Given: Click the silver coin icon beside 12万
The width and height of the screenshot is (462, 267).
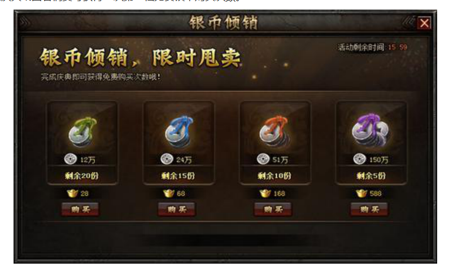Looking at the screenshot, I should pos(71,159).
